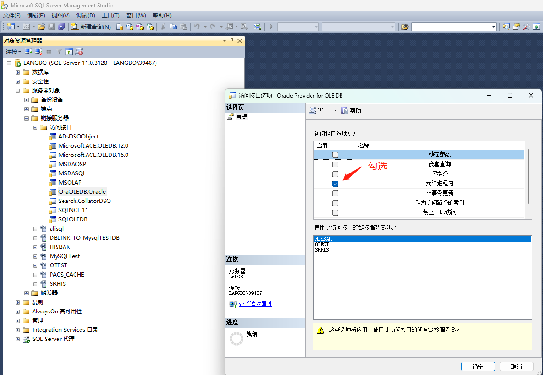Click the Connect server icon in Object Explorer
543x375 pixels.
point(28,52)
